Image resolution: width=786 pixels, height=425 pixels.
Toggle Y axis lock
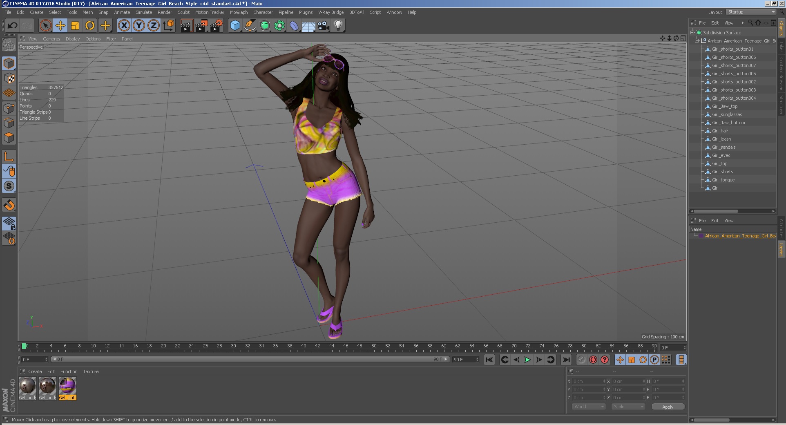[139, 26]
